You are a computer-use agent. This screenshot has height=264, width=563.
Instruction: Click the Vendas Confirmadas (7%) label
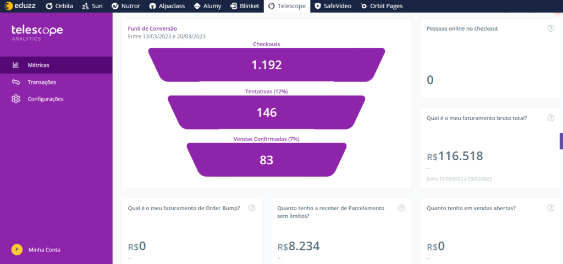(x=267, y=139)
